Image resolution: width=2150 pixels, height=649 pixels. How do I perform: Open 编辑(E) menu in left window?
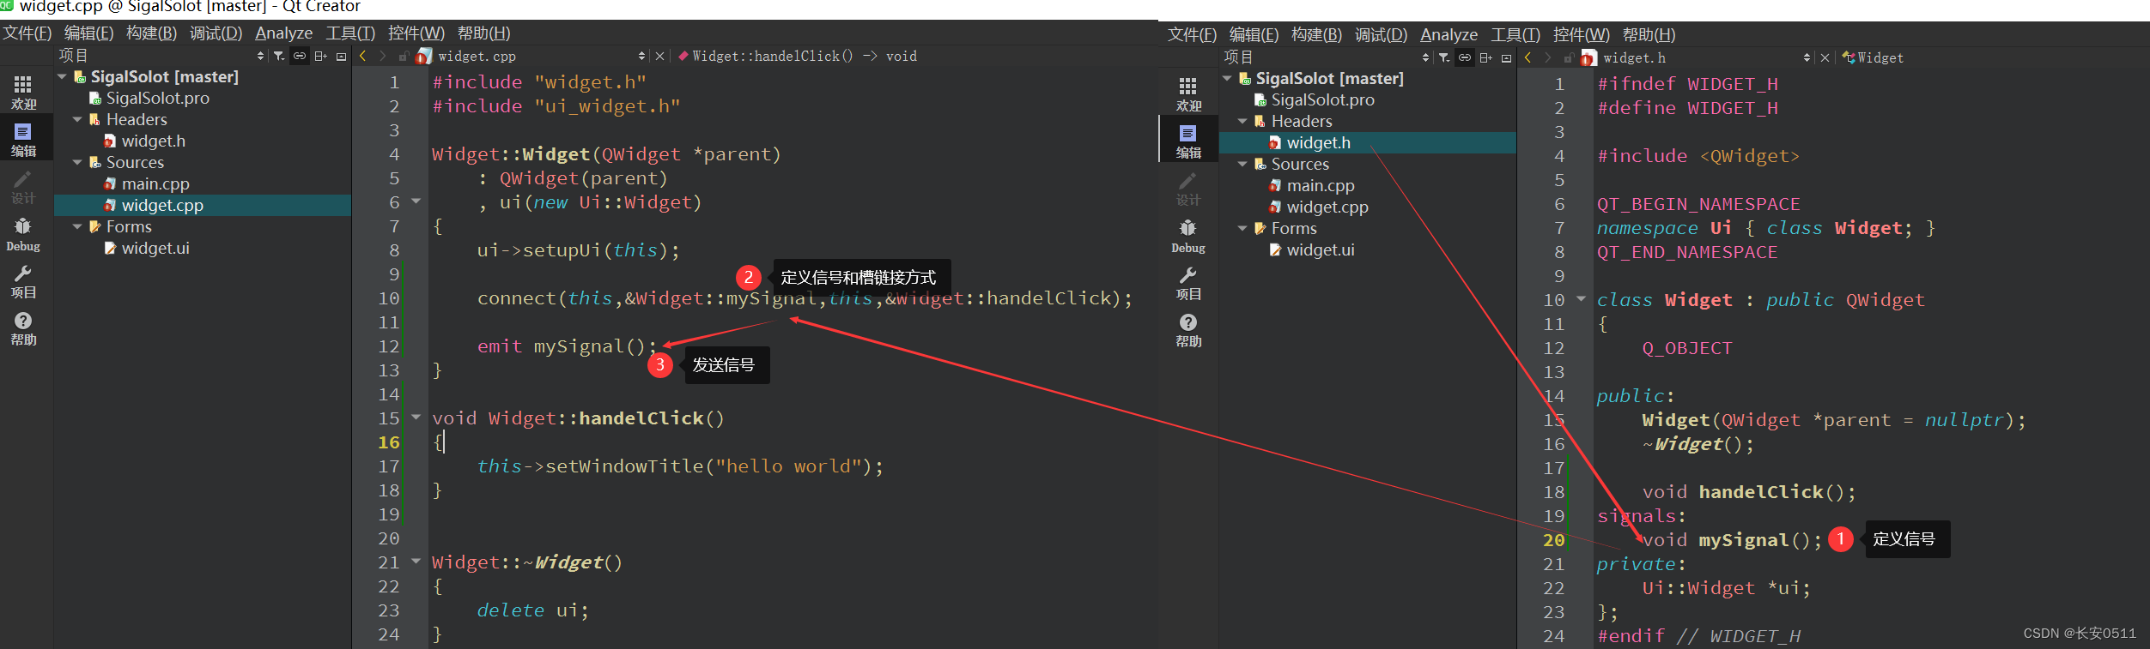point(89,33)
